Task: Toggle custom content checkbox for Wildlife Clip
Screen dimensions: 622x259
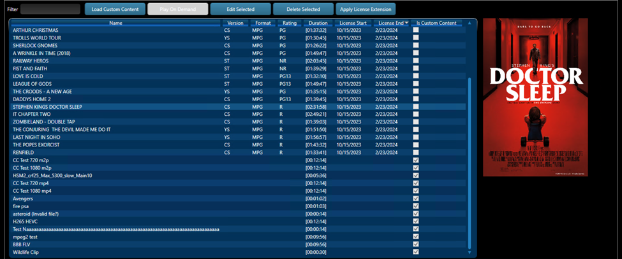Action: click(416, 252)
